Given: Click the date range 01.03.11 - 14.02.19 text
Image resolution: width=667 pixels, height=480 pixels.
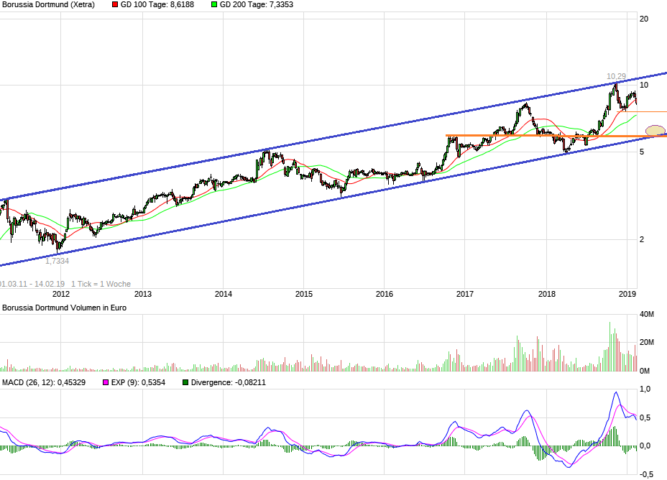Looking at the screenshot, I should [32, 284].
